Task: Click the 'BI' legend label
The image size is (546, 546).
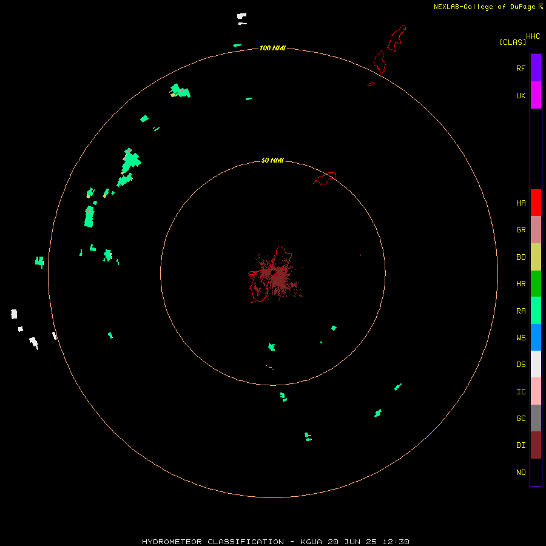Action: 521,445
